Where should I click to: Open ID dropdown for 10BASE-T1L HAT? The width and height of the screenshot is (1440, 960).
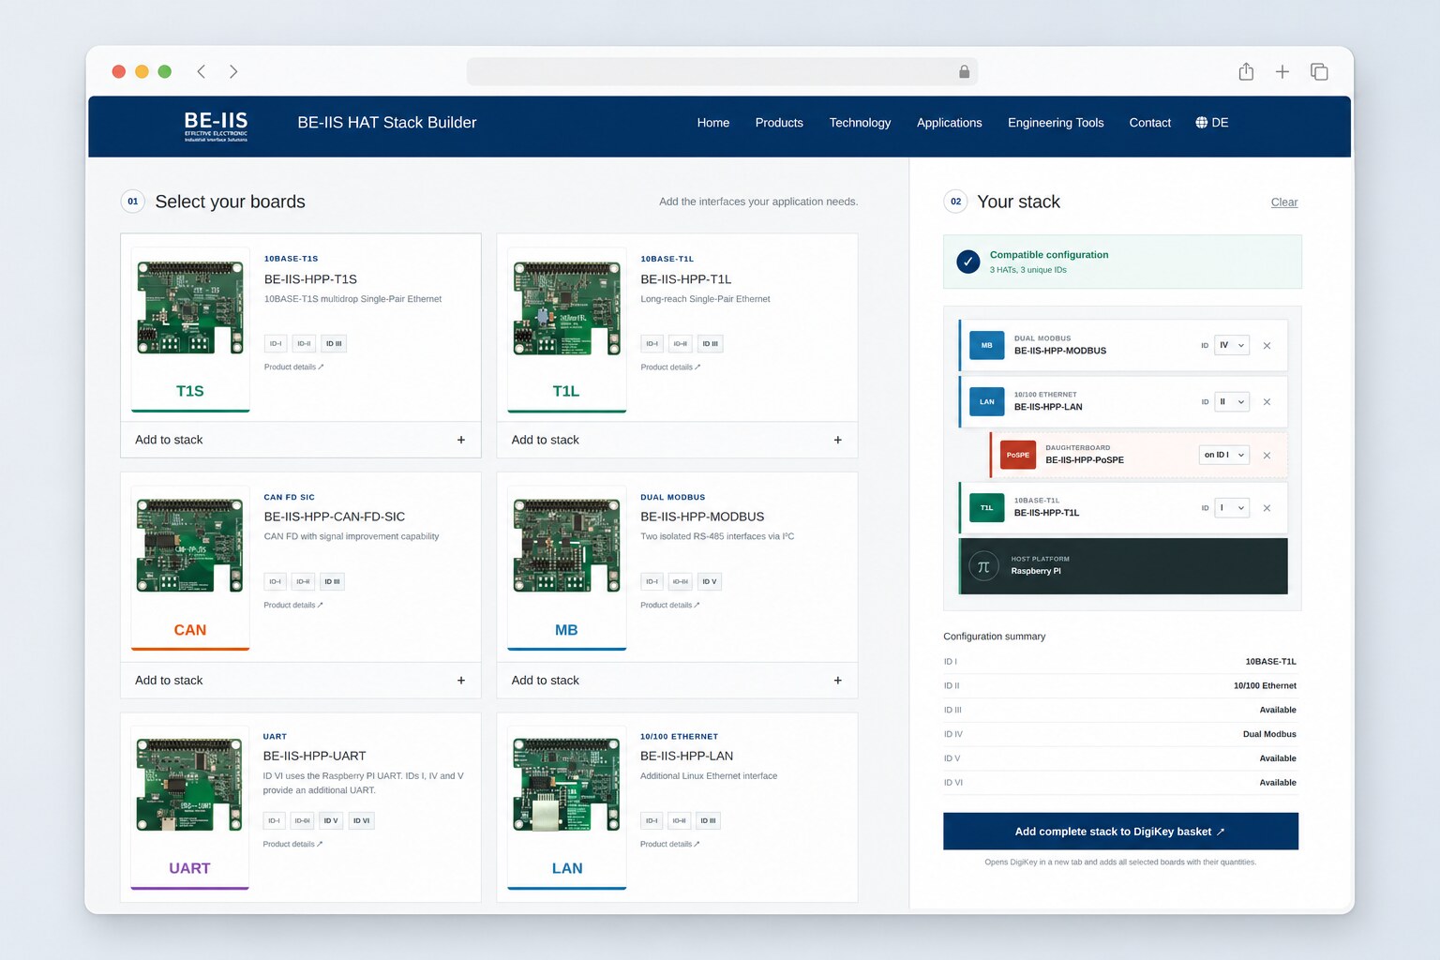(1232, 508)
